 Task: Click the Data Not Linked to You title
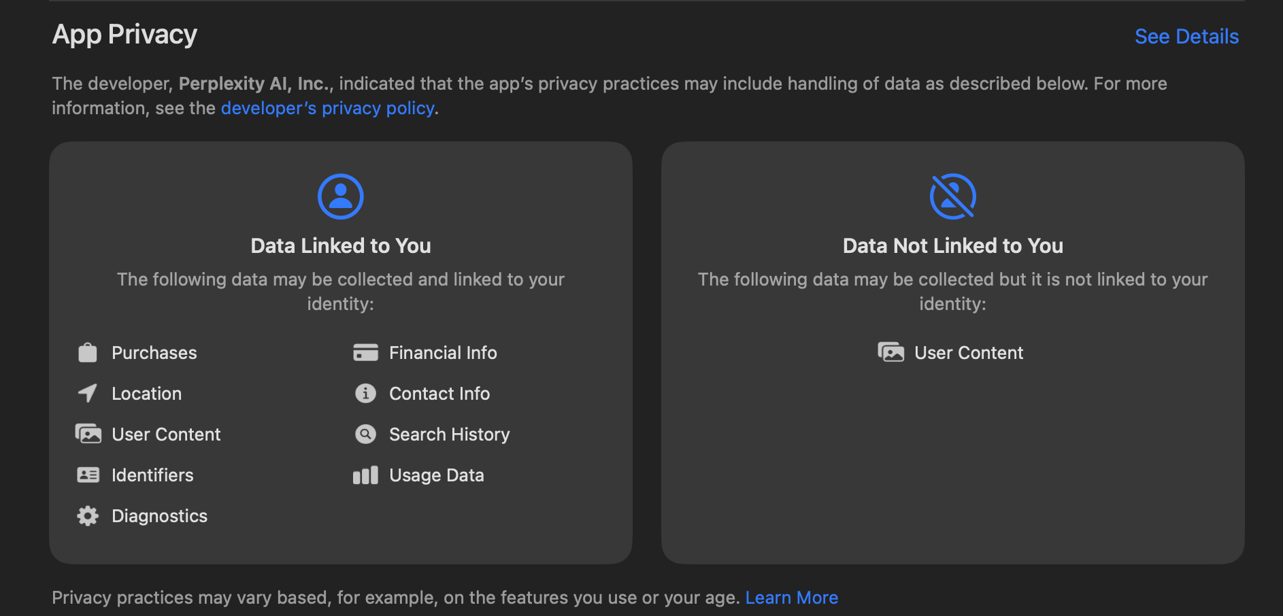[952, 246]
